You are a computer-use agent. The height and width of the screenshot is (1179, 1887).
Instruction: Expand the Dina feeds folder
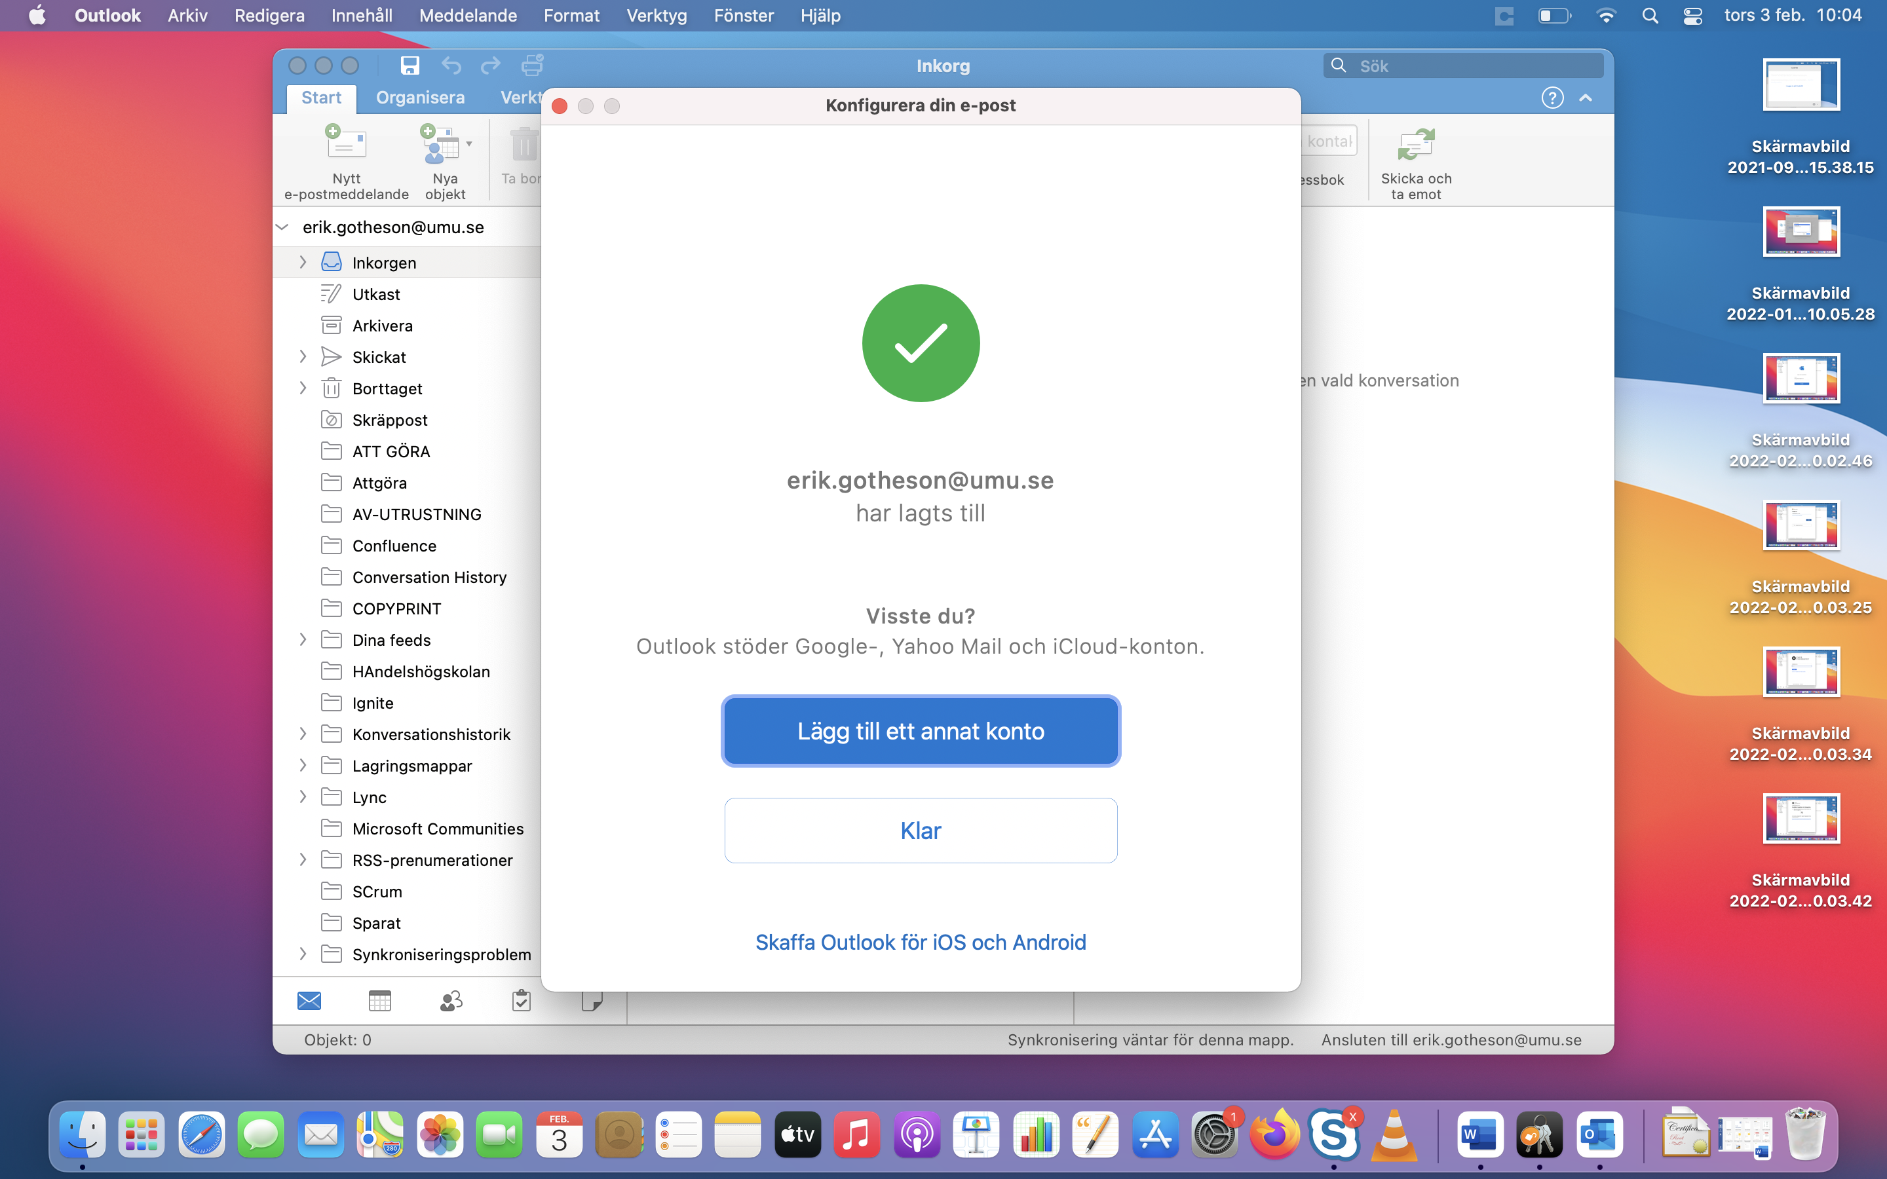pos(303,640)
